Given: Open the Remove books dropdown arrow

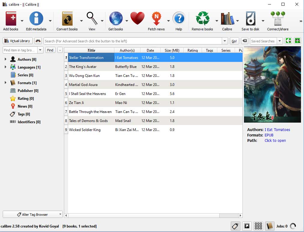Looking at the screenshot, I should (x=217, y=20).
